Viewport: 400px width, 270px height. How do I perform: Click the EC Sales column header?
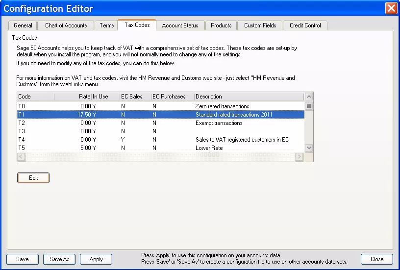[135, 97]
